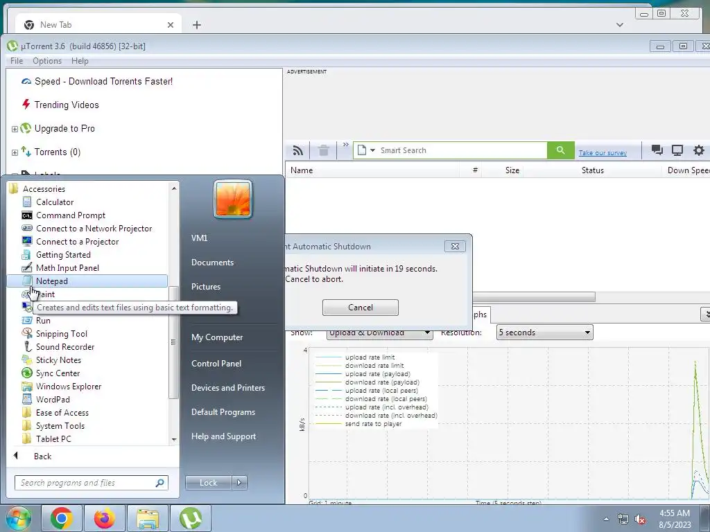Open Devices and Printers
Viewport: 710px width, 532px height.
(227, 388)
